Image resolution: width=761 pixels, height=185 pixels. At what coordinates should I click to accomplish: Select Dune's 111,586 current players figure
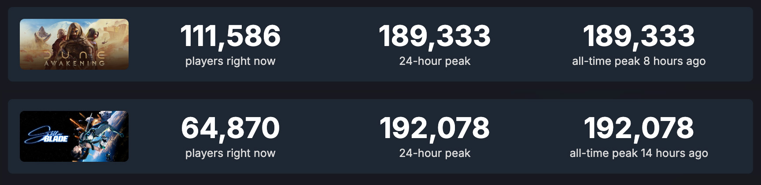[x=230, y=36]
